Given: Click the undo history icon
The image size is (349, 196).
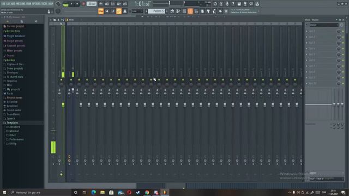Looking at the screenshot, I should pyautogui.click(x=215, y=4).
